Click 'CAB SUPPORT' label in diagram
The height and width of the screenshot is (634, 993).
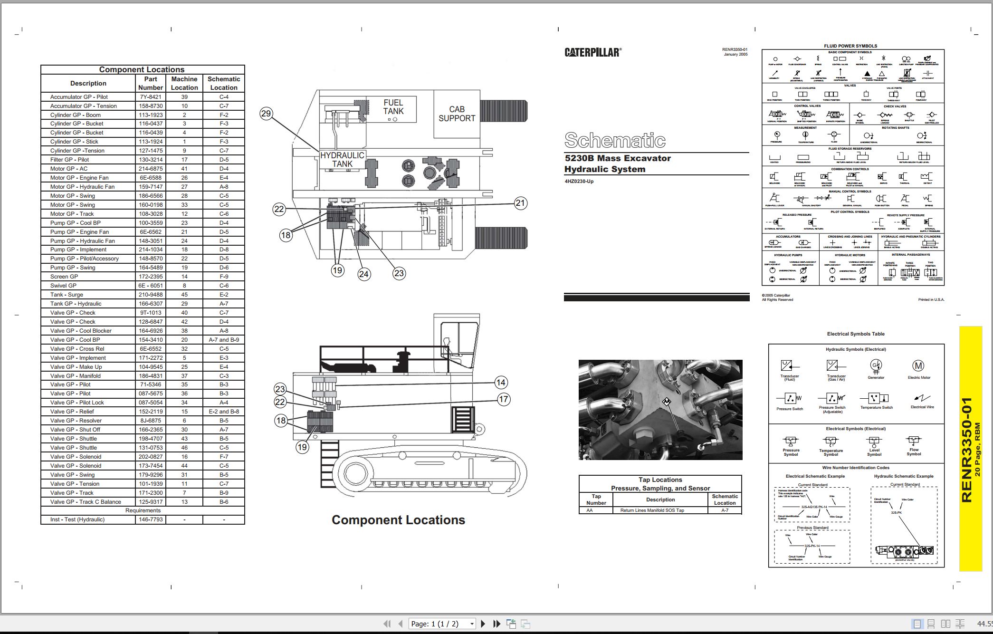(x=457, y=114)
